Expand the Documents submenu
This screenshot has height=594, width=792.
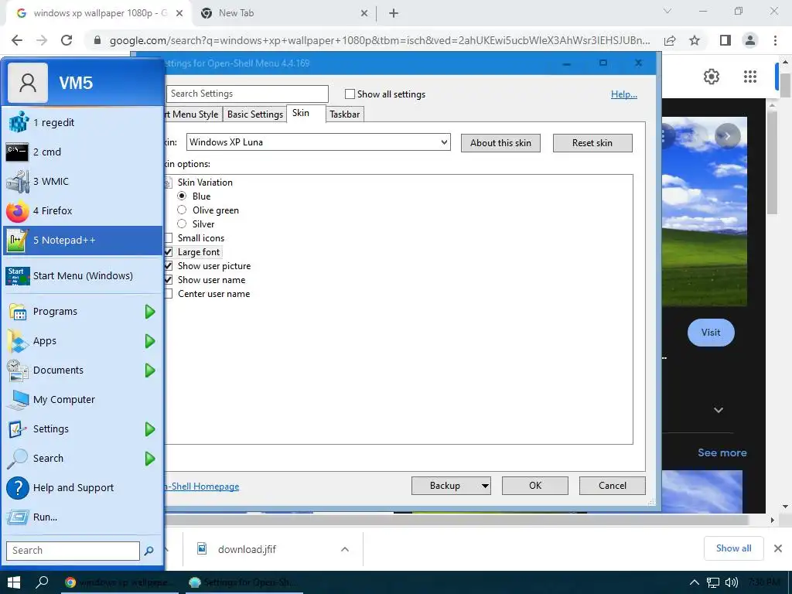click(150, 370)
